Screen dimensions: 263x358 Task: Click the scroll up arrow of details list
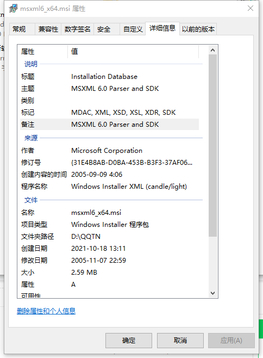pyautogui.click(x=212, y=50)
